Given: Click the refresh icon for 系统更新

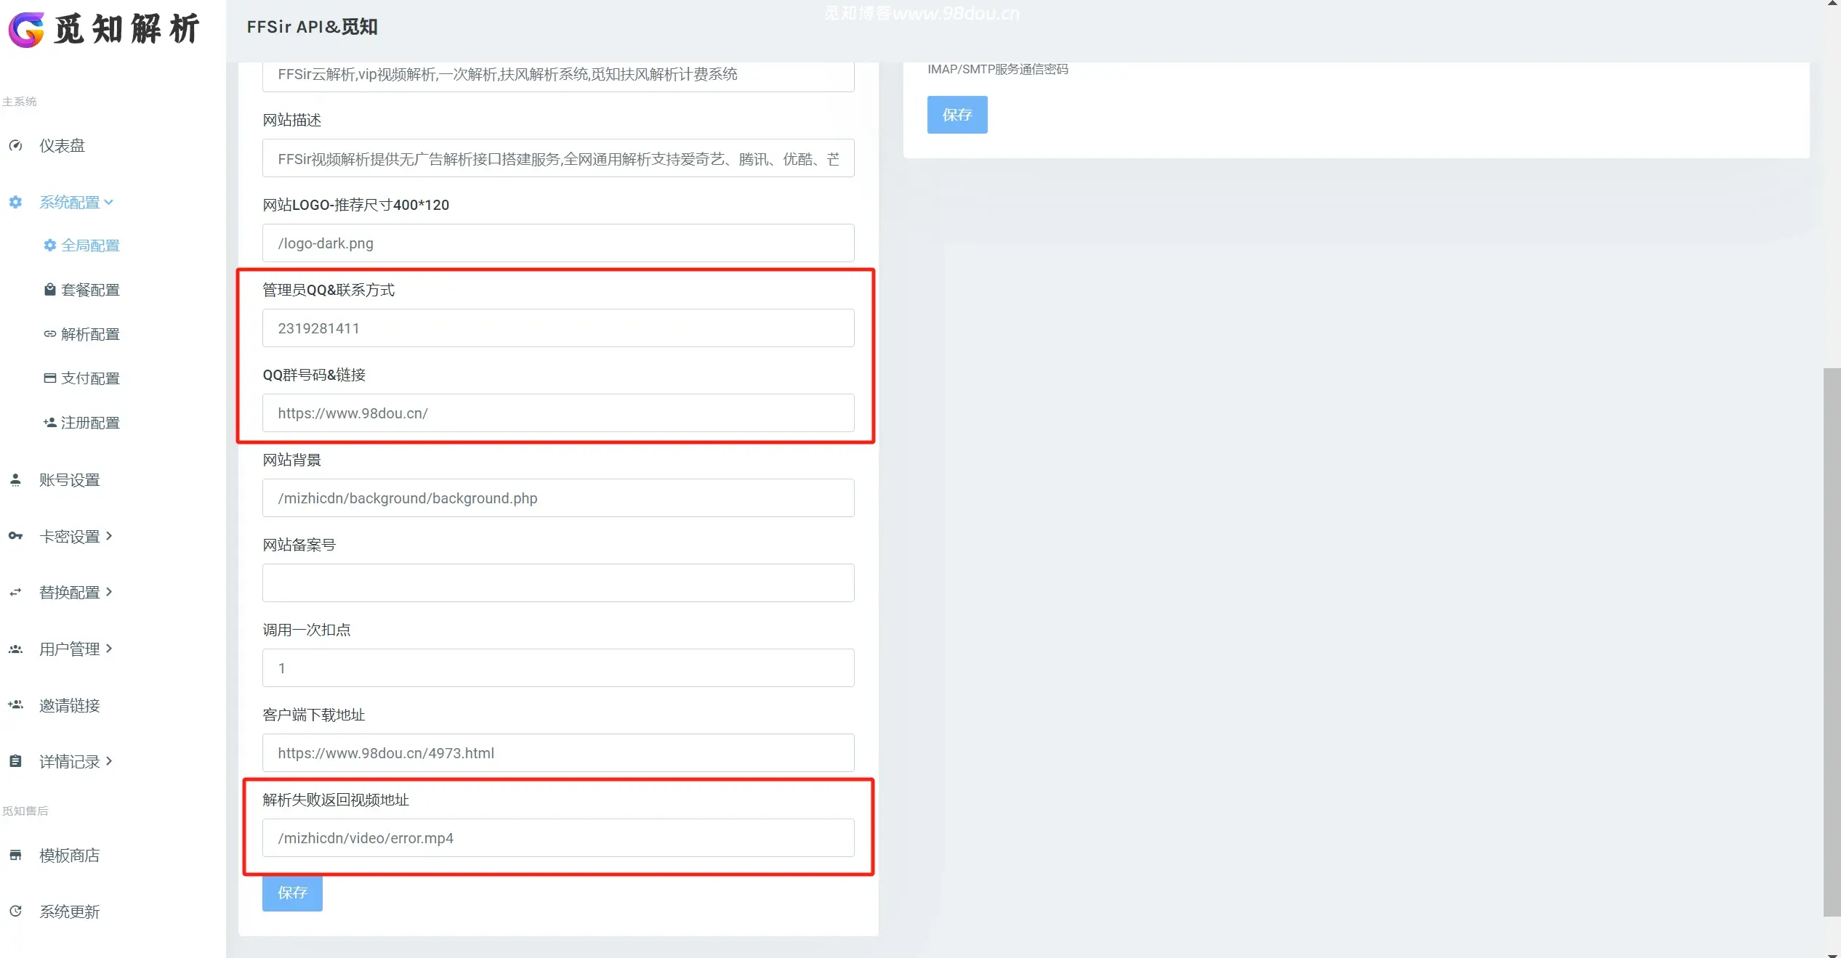Looking at the screenshot, I should coord(15,912).
